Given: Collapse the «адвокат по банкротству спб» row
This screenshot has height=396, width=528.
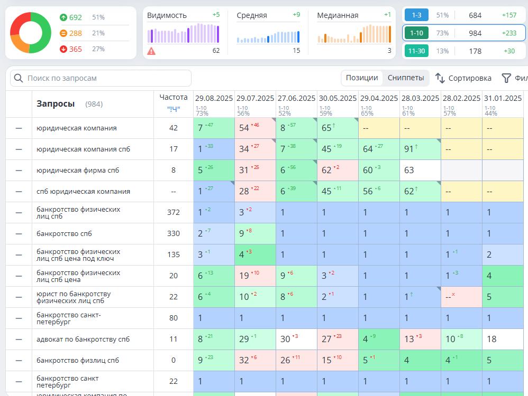Looking at the screenshot, I should click(19, 340).
